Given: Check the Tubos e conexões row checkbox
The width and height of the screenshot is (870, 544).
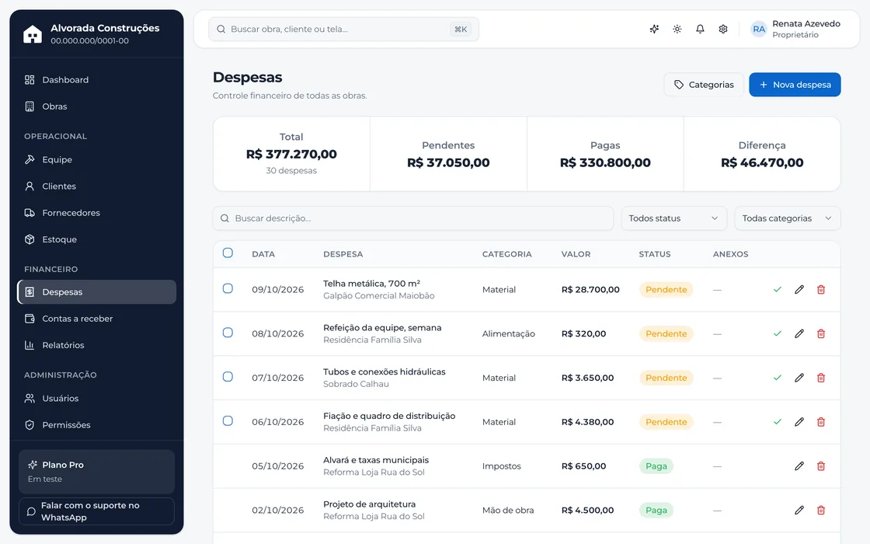Looking at the screenshot, I should click(228, 377).
